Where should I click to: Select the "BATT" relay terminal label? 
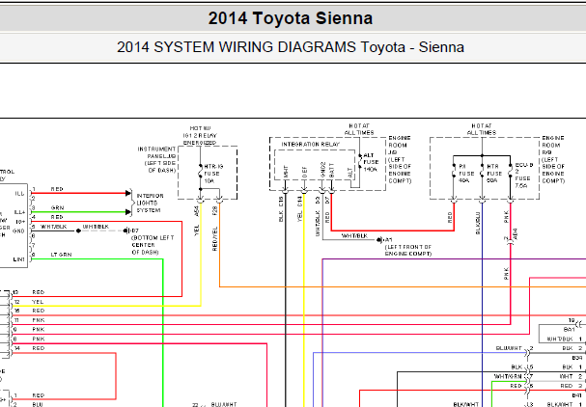332,171
